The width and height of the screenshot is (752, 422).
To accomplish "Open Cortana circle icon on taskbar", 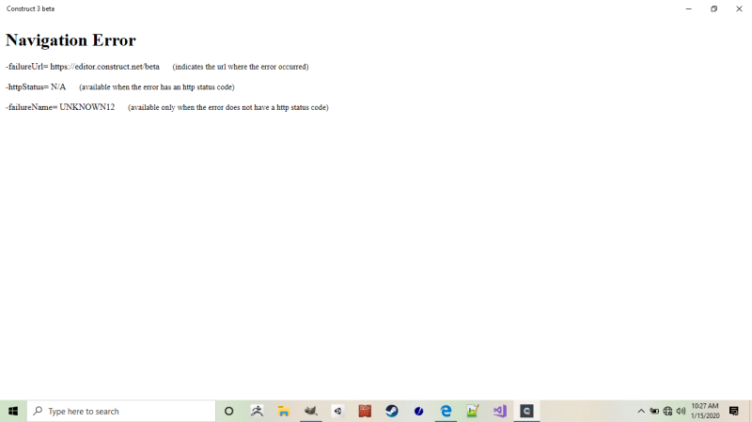I will (x=228, y=411).
